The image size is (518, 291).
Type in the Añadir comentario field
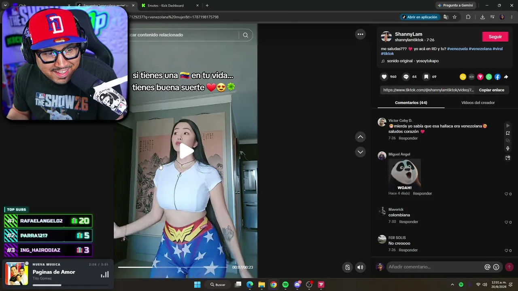pos(435,267)
